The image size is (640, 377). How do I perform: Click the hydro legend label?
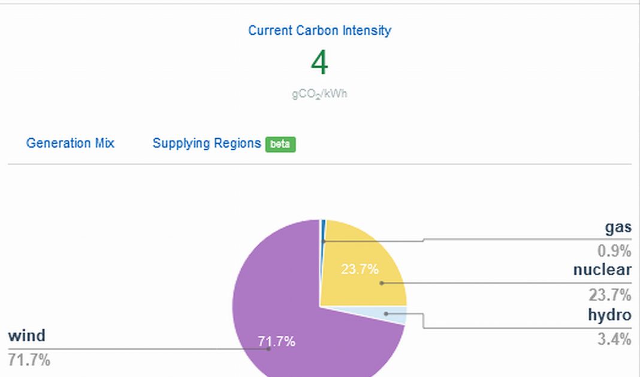(x=609, y=315)
